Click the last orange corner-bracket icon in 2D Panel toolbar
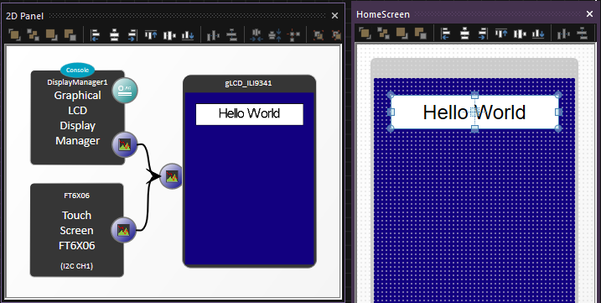Screen dimensions: 601x303 336,35
